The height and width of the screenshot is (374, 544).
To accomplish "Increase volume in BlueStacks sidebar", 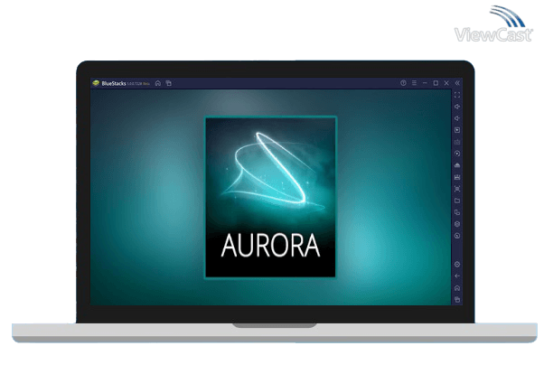I will (457, 107).
